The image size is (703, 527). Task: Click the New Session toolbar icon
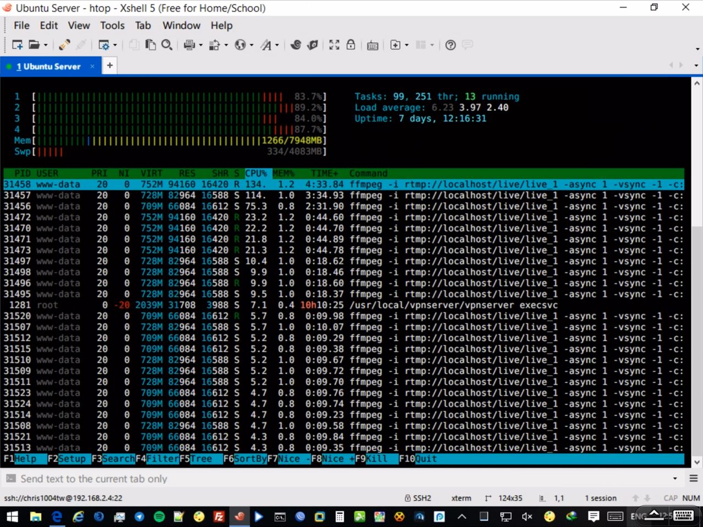pyautogui.click(x=17, y=45)
